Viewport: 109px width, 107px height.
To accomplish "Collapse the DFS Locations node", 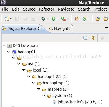I will (4, 45).
